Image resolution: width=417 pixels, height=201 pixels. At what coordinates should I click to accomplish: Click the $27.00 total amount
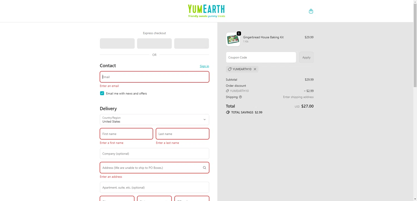(307, 106)
